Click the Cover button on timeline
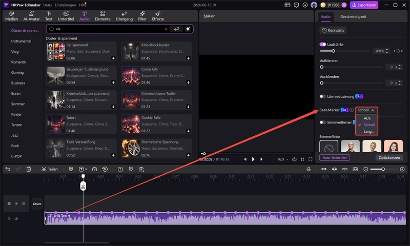The height and width of the screenshot is (246, 410). [37, 204]
